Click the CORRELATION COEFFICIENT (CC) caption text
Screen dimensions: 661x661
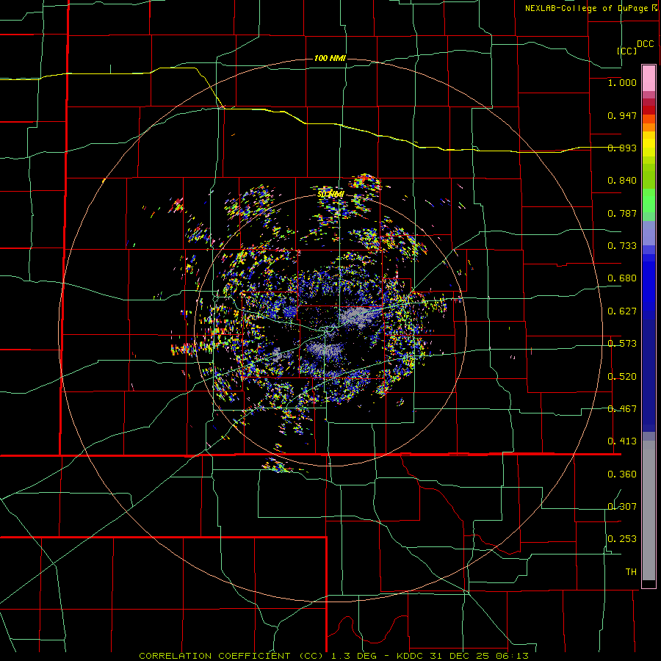coord(231,656)
